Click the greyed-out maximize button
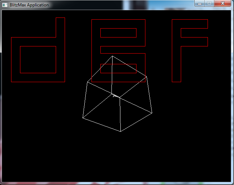Screen dimensions: 234x185 pyautogui.click(x=209, y=3)
